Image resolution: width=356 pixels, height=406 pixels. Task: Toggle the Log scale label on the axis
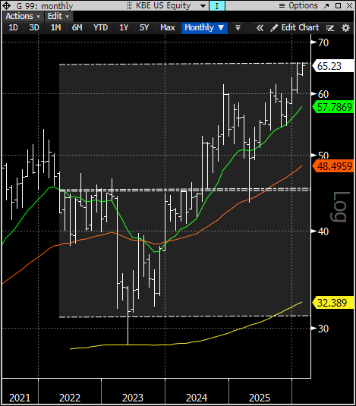click(340, 207)
